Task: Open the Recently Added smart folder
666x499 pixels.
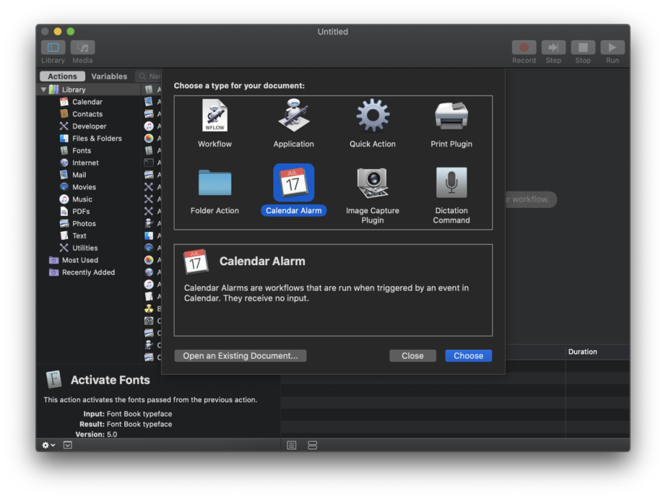Action: pos(88,272)
